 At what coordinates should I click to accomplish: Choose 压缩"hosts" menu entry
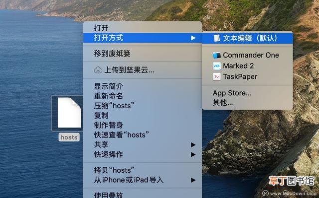click(x=143, y=106)
